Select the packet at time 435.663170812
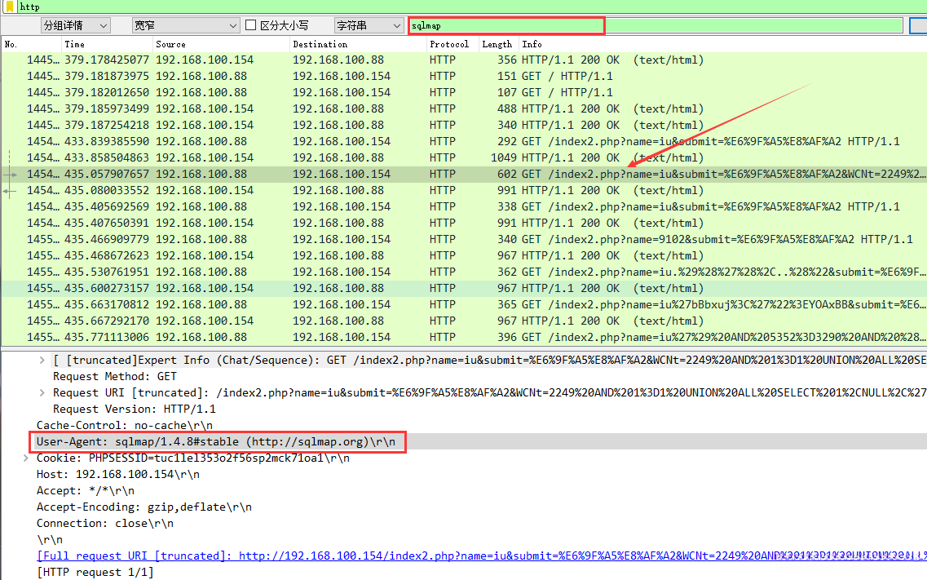 464,304
